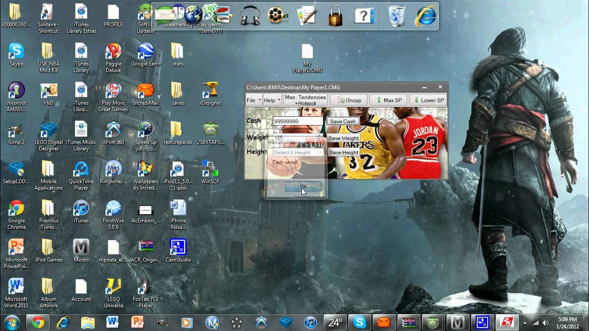
Task: Open Internet Explorer from the top dock
Action: click(426, 15)
